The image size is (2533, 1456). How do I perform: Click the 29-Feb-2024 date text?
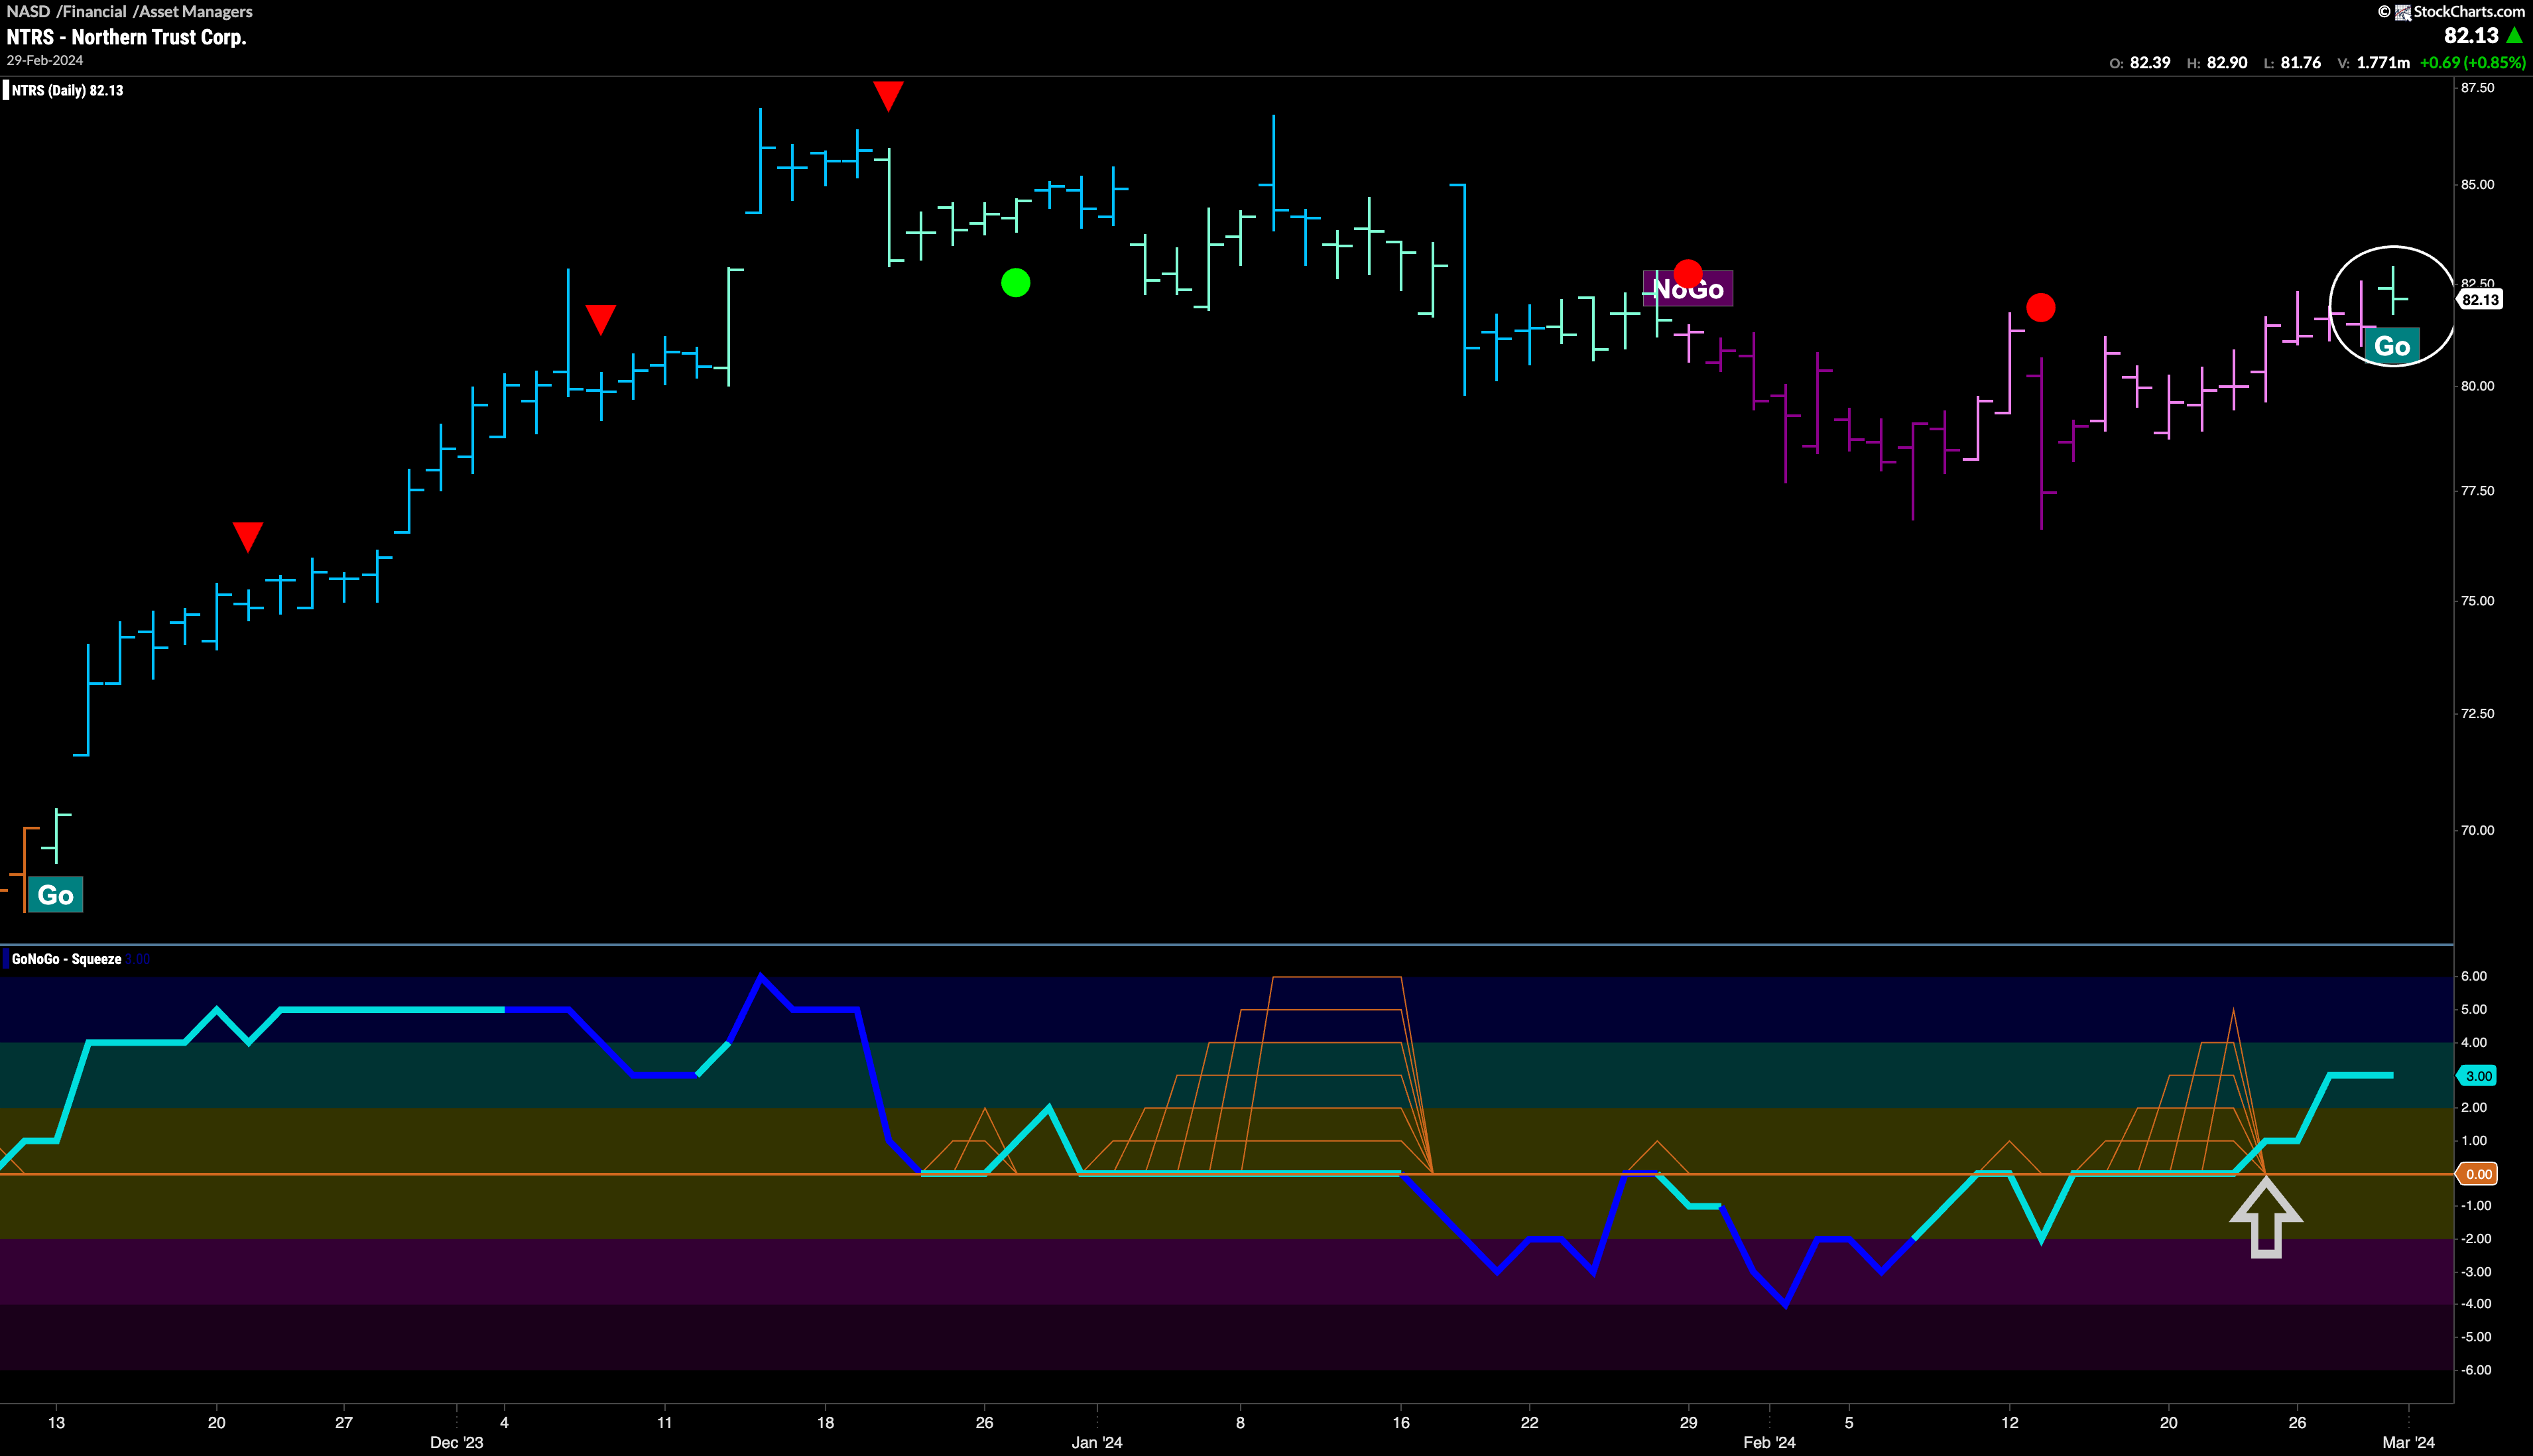pos(45,60)
